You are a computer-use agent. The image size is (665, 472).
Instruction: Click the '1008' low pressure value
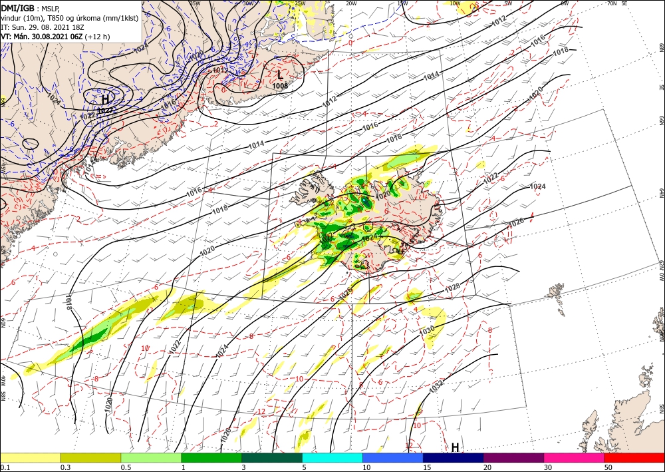click(280, 86)
